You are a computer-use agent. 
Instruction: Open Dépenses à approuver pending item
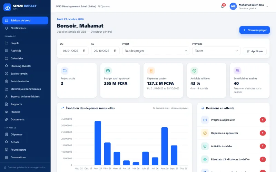234,133
